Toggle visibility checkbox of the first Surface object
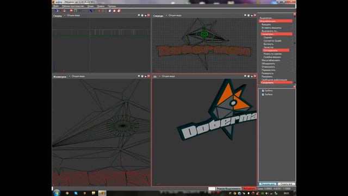The width and height of the screenshot is (348, 196). 263,91
